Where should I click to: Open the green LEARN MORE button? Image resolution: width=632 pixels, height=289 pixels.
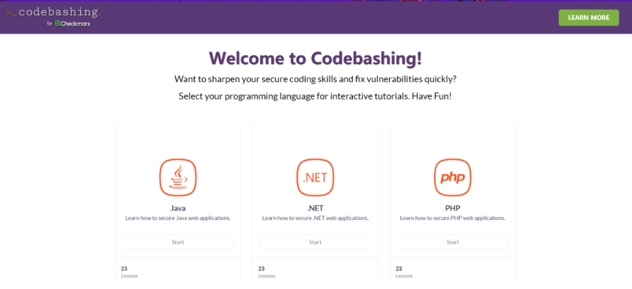click(589, 17)
